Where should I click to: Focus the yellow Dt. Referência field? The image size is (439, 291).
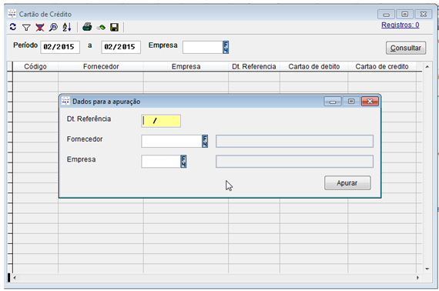(x=161, y=121)
